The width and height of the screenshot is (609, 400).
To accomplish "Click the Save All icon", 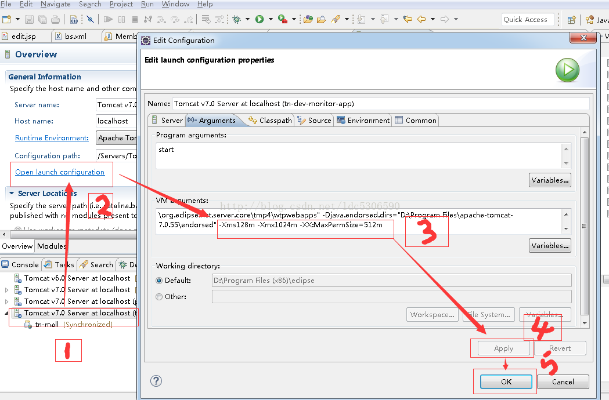I will 42,19.
